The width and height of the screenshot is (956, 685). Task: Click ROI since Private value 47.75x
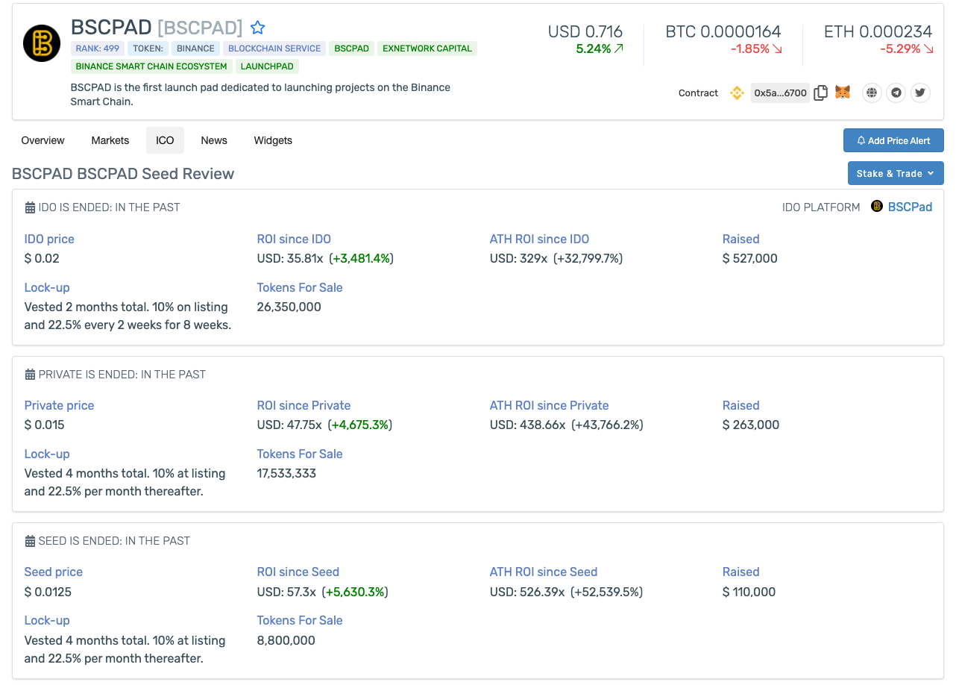tap(324, 425)
